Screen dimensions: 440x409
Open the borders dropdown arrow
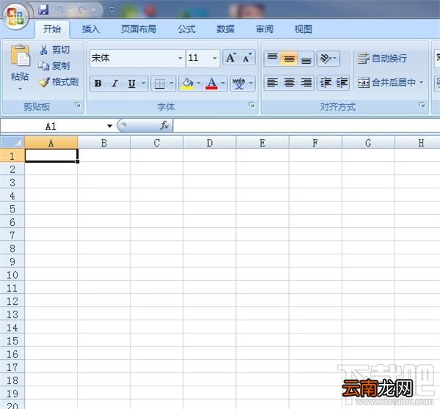point(172,83)
